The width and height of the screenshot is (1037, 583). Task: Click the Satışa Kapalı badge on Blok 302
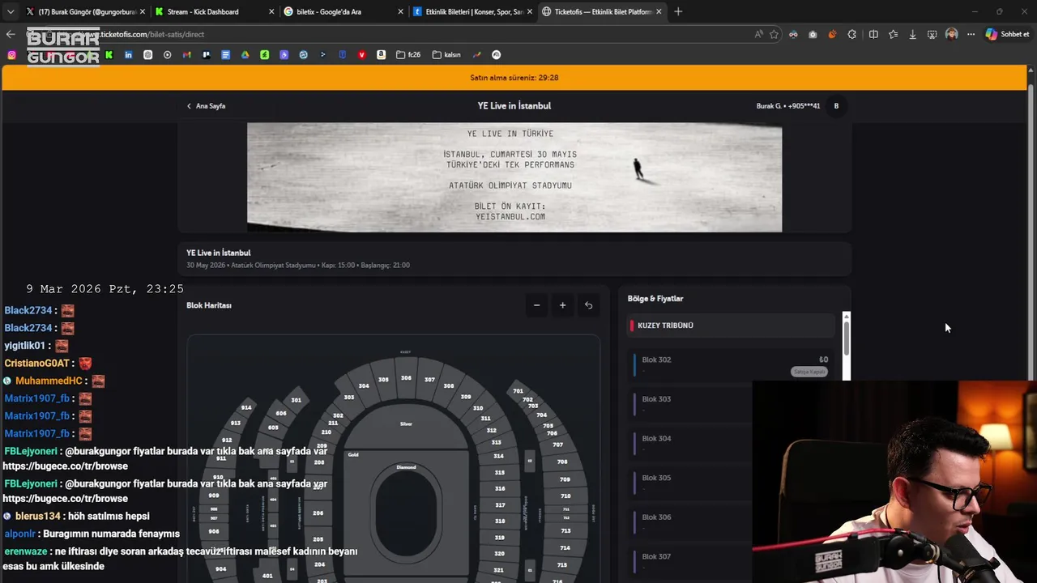pyautogui.click(x=809, y=372)
